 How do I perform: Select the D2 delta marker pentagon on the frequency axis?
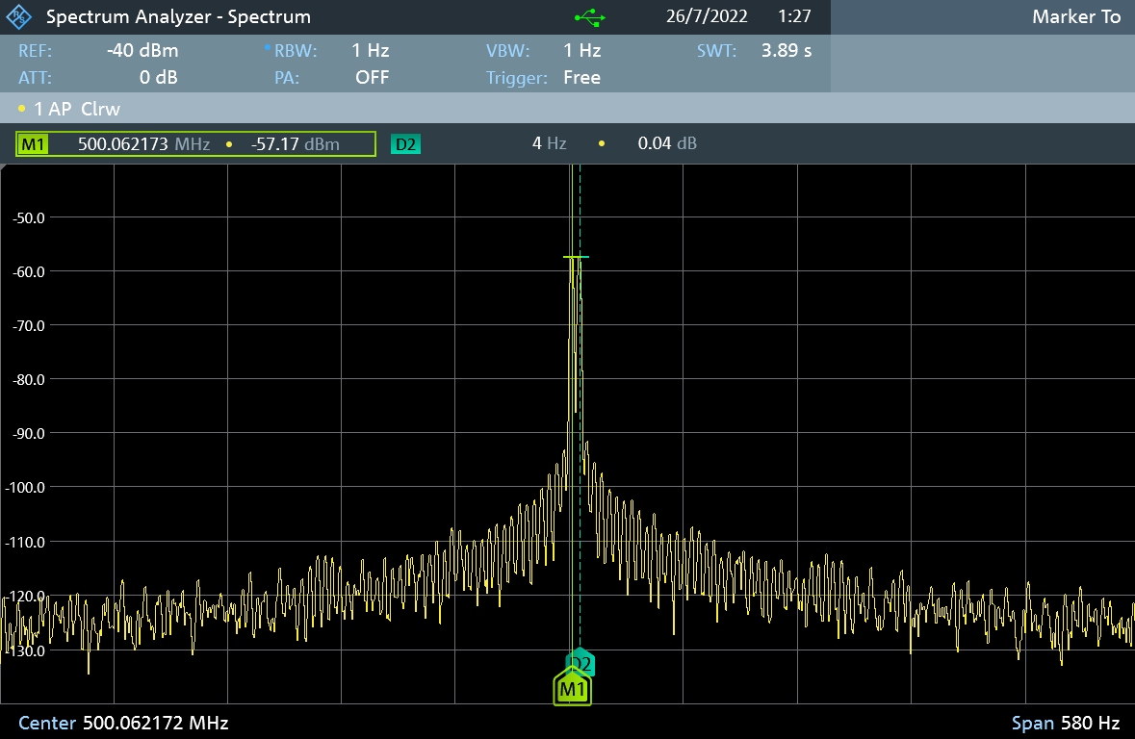(581, 660)
